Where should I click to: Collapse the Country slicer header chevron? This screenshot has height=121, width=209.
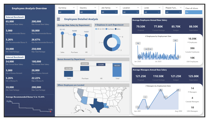point(95,8)
